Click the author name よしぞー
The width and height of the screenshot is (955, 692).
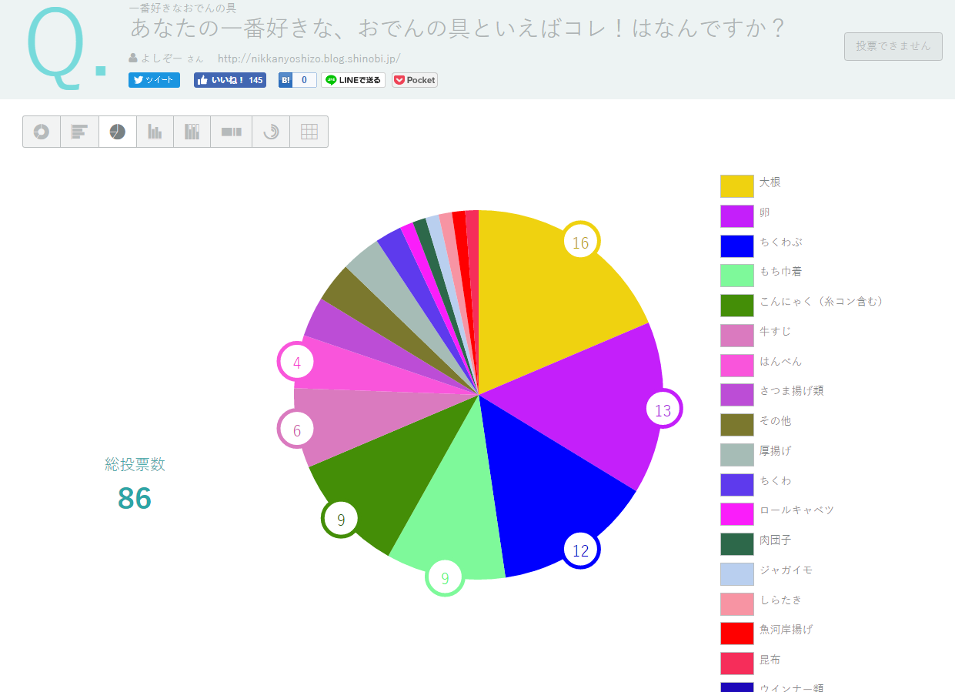[162, 59]
